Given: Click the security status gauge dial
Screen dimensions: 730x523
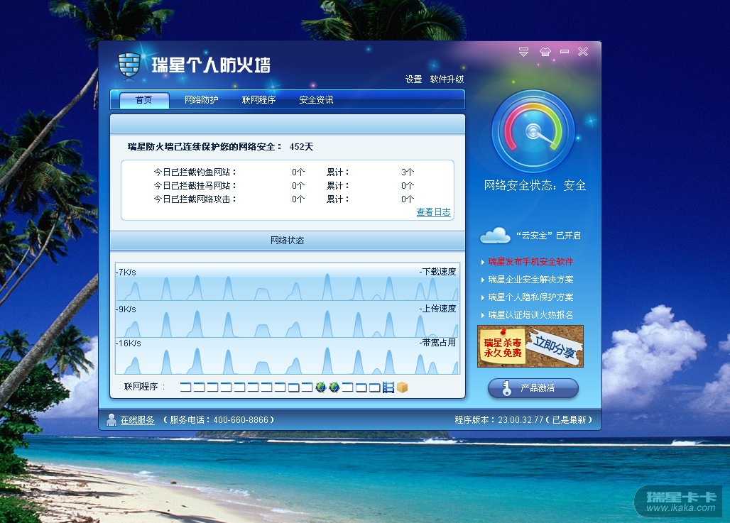Looking at the screenshot, I should tap(533, 131).
